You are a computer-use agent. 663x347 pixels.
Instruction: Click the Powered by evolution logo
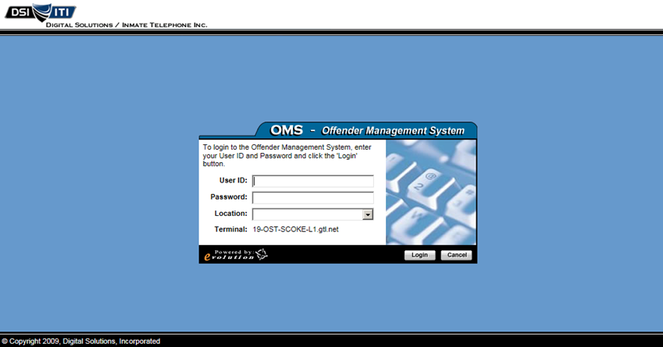tap(235, 254)
